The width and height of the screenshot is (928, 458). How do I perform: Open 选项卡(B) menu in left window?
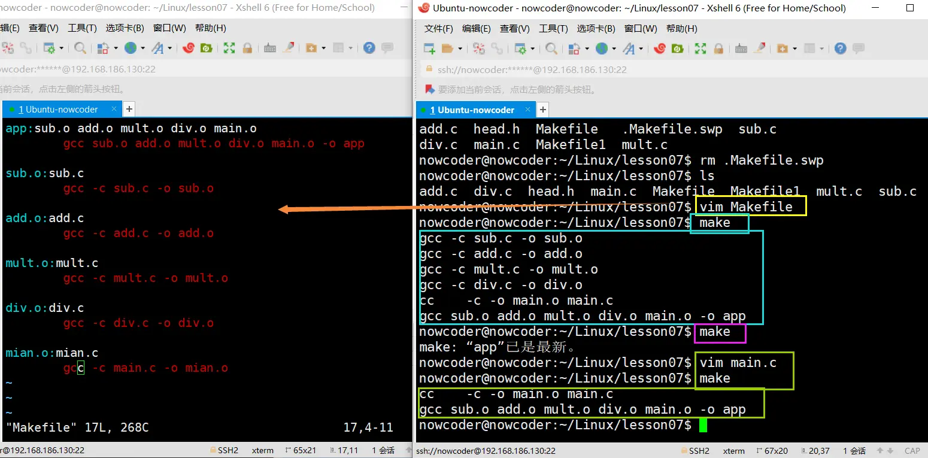(125, 29)
